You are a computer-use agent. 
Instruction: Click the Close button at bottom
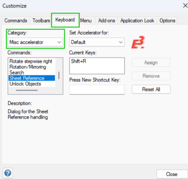(172, 174)
